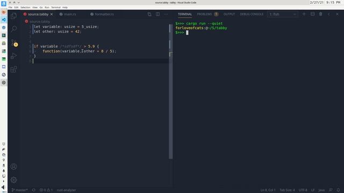Click the 'if variable' code line
344x193 pixels.
pyautogui.click(x=67, y=47)
